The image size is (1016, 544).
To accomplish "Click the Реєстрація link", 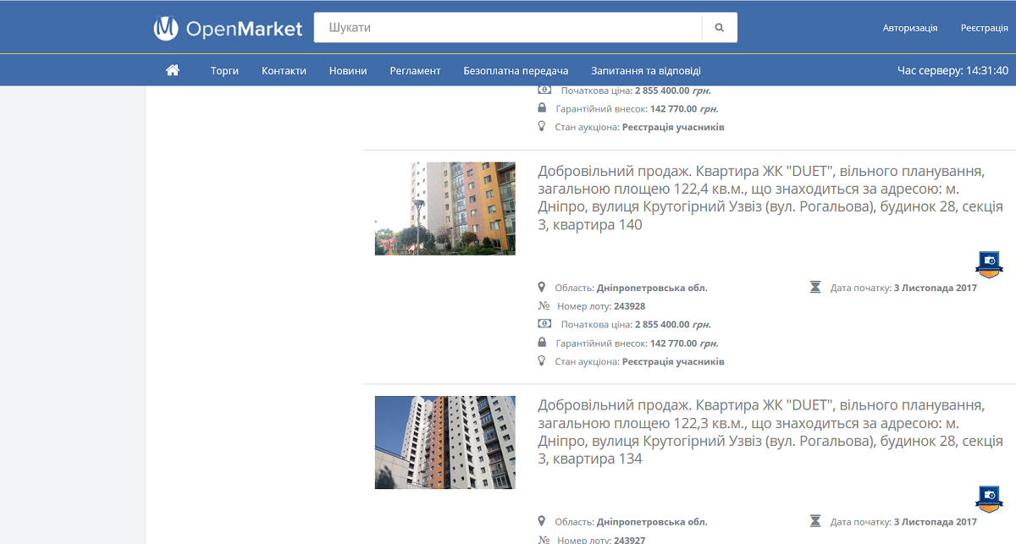I will [984, 27].
